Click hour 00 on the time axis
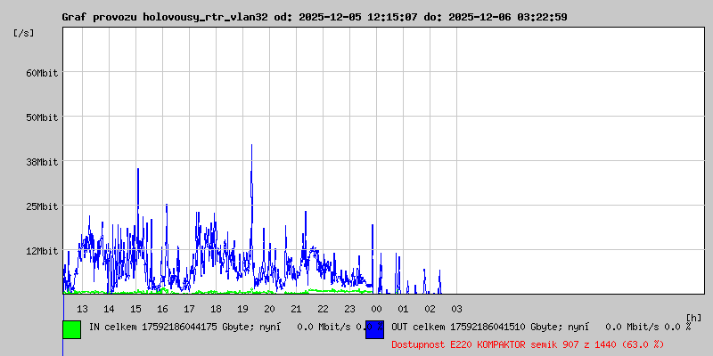 376,309
